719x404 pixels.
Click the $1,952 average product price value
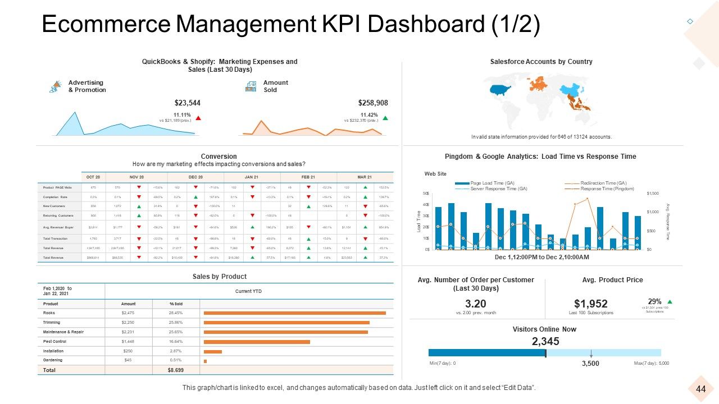(590, 304)
